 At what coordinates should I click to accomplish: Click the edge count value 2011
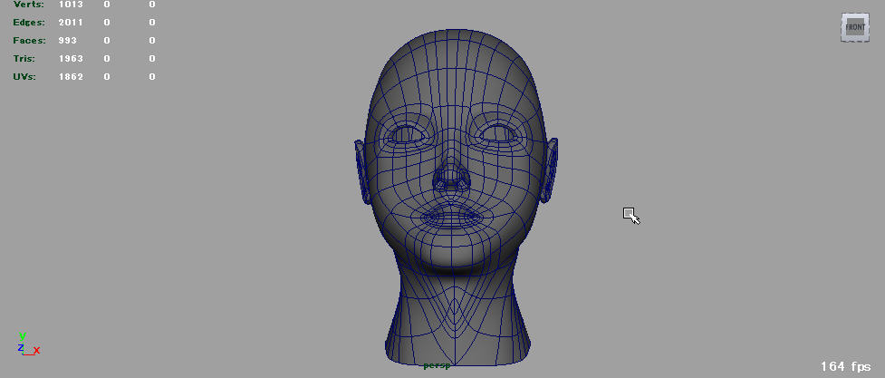coord(71,23)
